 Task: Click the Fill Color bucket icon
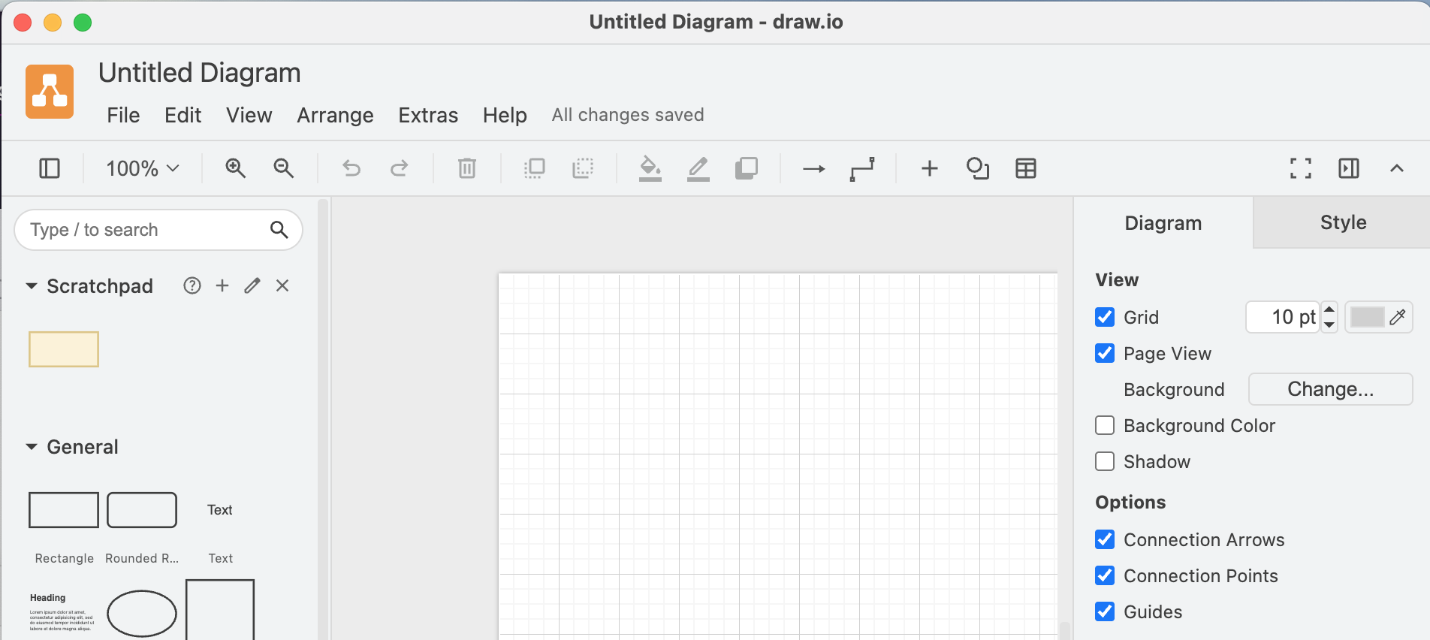click(650, 168)
